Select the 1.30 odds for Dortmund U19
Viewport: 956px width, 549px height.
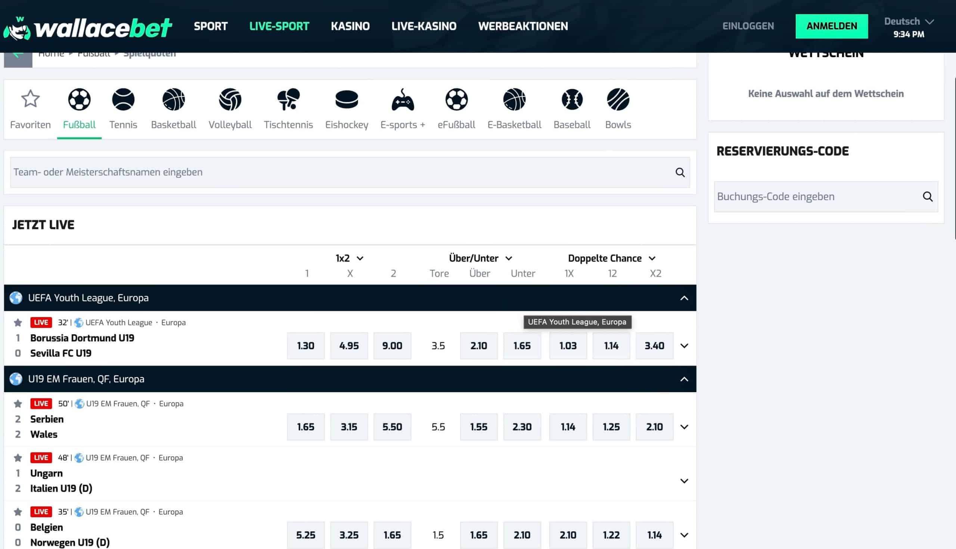(x=305, y=346)
